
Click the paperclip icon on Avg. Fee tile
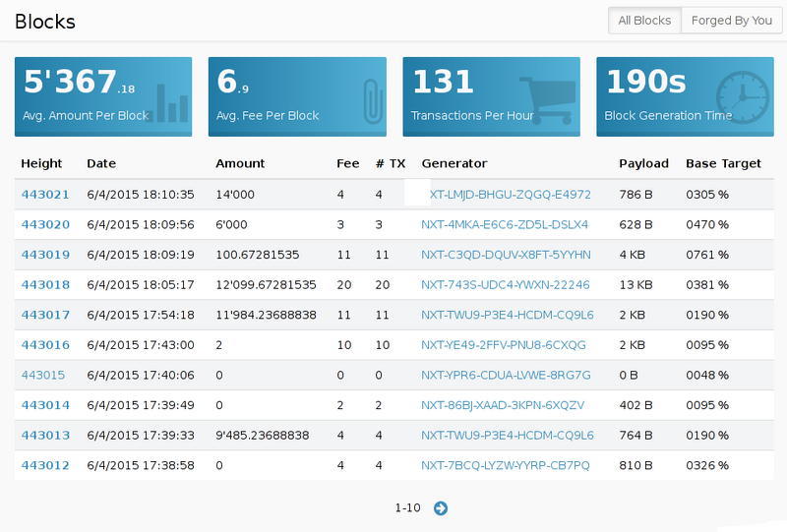click(x=371, y=101)
